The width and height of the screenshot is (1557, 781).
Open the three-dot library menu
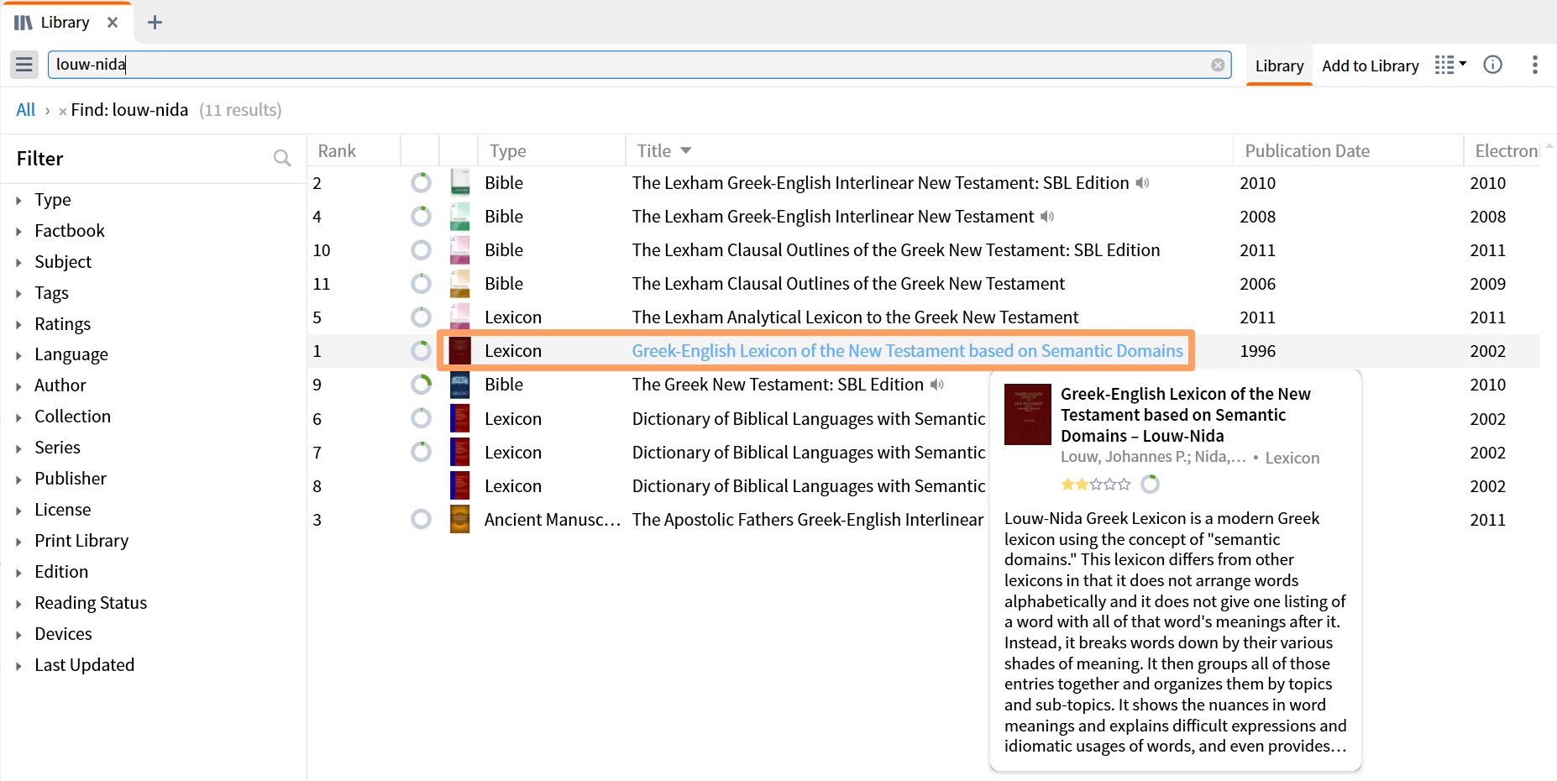pos(1534,65)
